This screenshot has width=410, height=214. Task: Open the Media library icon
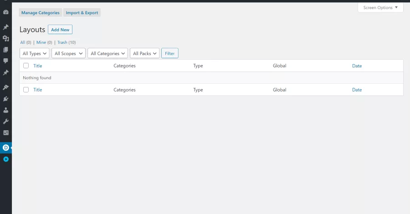pyautogui.click(x=6, y=38)
